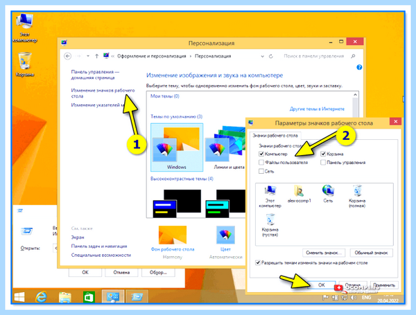416x315 pixels.
Task: Enable the Панель управления checkbox
Action: (323, 163)
